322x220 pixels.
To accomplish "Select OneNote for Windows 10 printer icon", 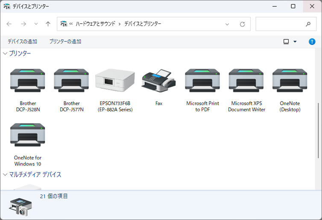I will (x=27, y=134).
